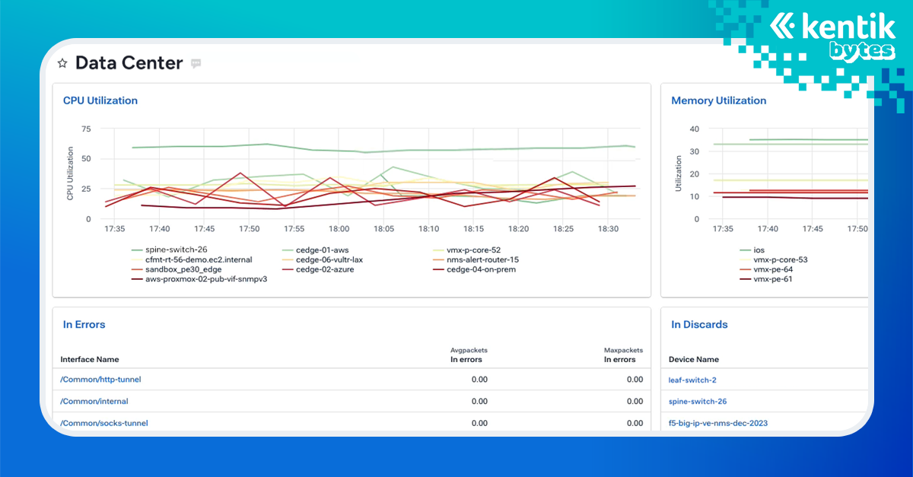Open the CPU Utilization panel title
Image resolution: width=913 pixels, height=477 pixels.
coord(100,100)
